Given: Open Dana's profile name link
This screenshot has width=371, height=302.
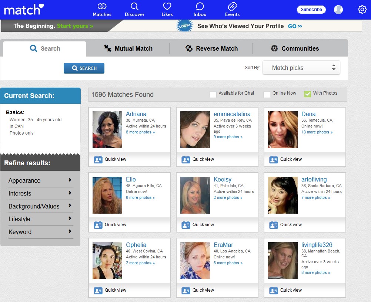Looking at the screenshot, I should [x=308, y=114].
